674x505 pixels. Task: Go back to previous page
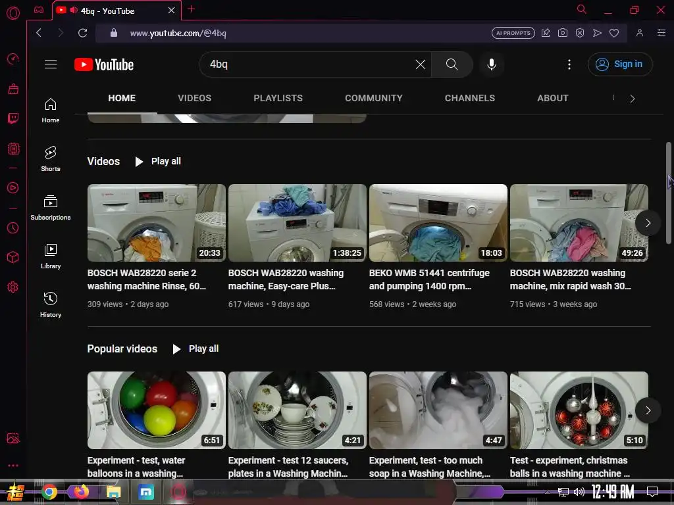(x=39, y=33)
